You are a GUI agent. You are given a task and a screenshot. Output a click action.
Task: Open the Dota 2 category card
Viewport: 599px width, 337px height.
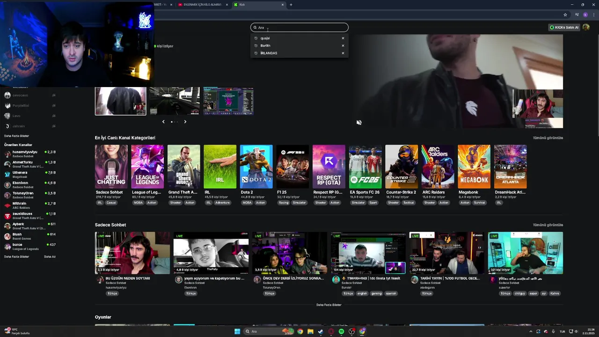click(256, 167)
